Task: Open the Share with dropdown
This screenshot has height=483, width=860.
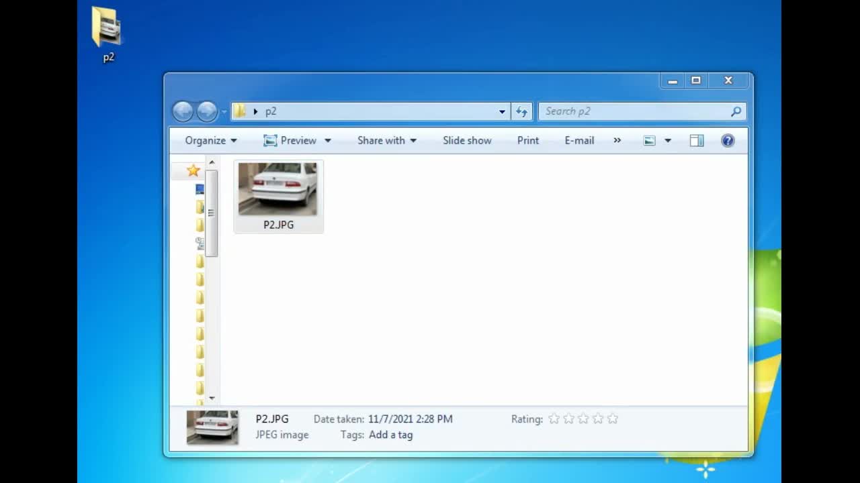Action: pos(386,140)
